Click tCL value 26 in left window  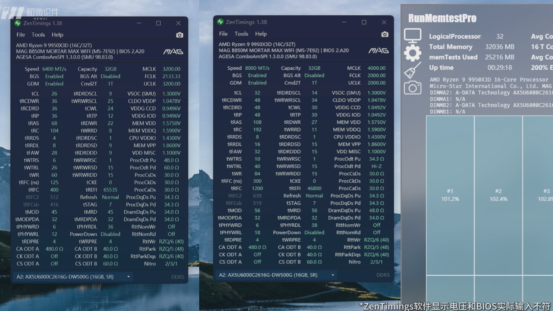[54, 94]
